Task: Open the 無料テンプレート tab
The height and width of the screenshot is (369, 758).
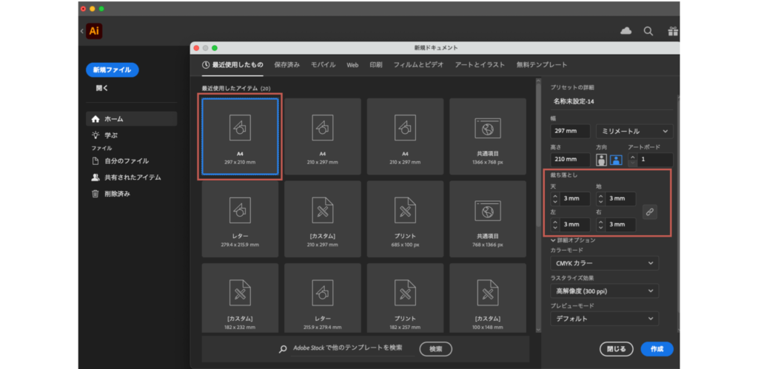Action: click(x=541, y=65)
